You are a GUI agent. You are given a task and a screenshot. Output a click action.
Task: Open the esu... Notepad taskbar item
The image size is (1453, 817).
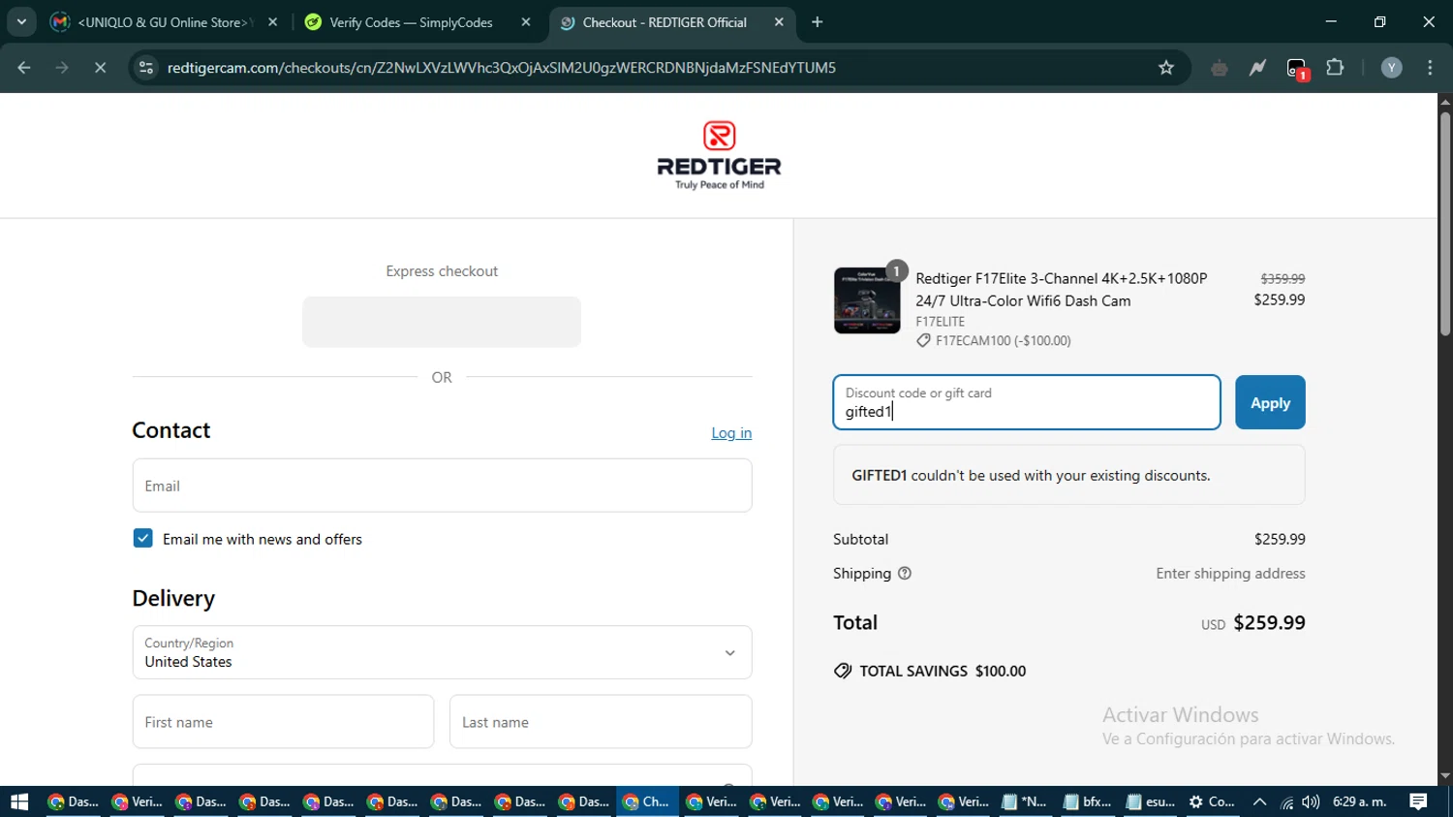[x=1151, y=801]
